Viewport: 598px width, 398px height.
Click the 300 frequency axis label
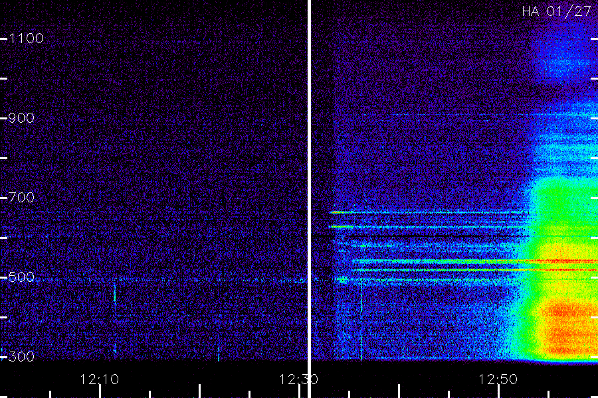coord(21,356)
